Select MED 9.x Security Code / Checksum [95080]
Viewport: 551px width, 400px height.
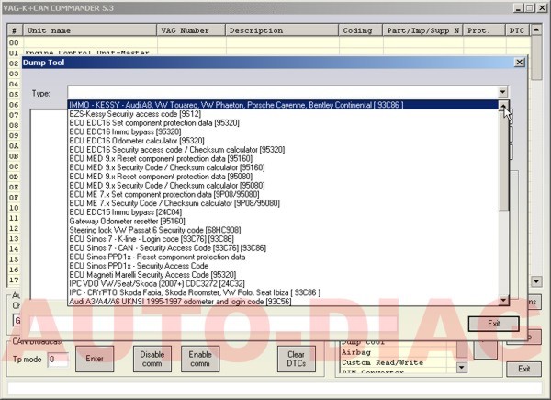tap(283, 186)
